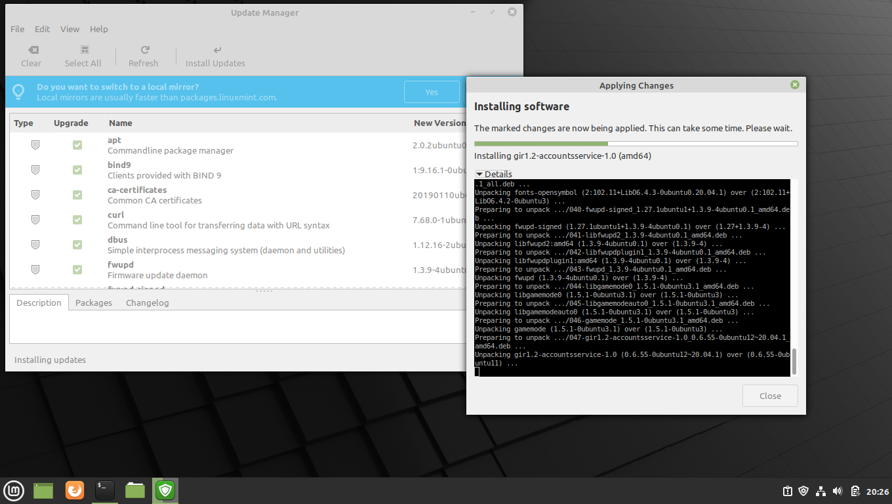Viewport: 892px width, 504px height.
Task: Click Update Manager shield icon in taskbar
Action: tap(165, 490)
